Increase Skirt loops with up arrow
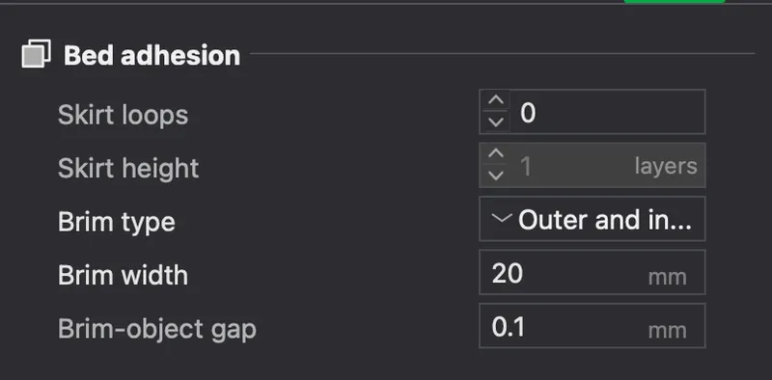 495,100
